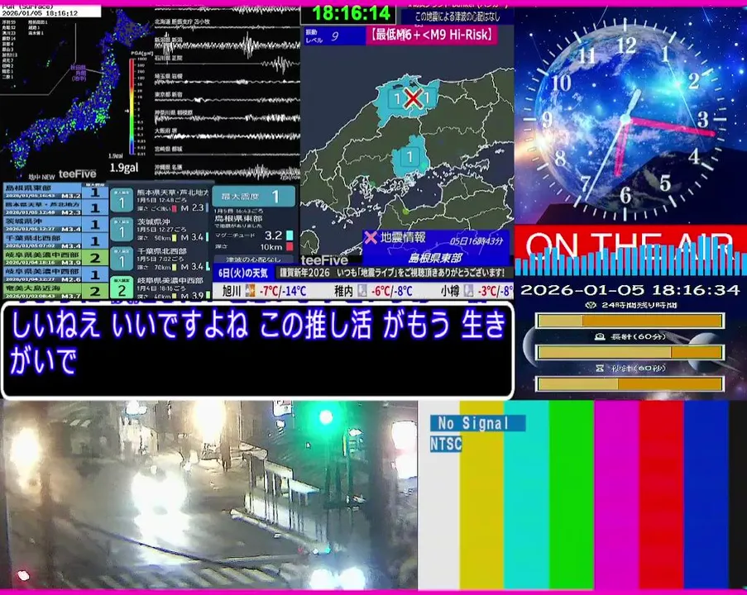Click the green test pattern bar

(x=571, y=495)
